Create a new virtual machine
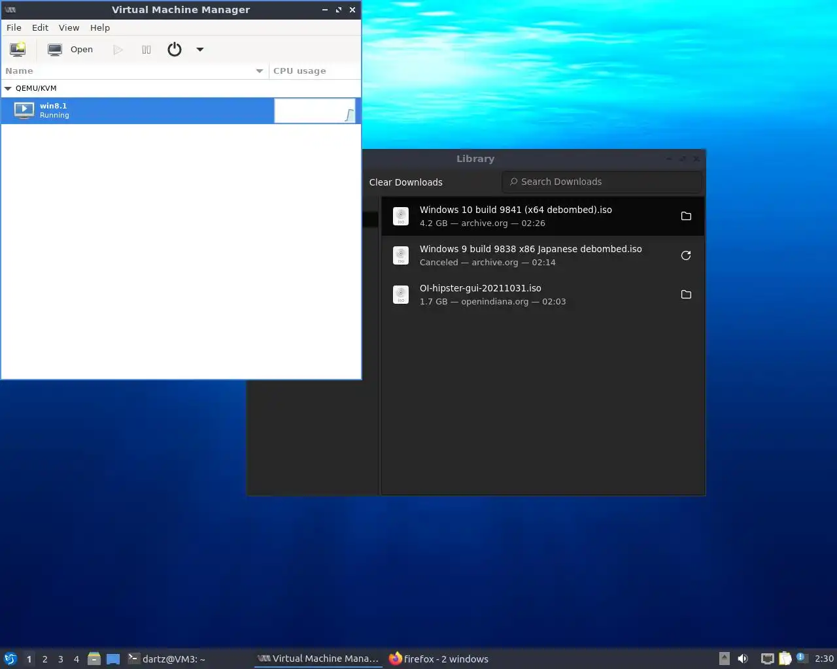 [18, 49]
